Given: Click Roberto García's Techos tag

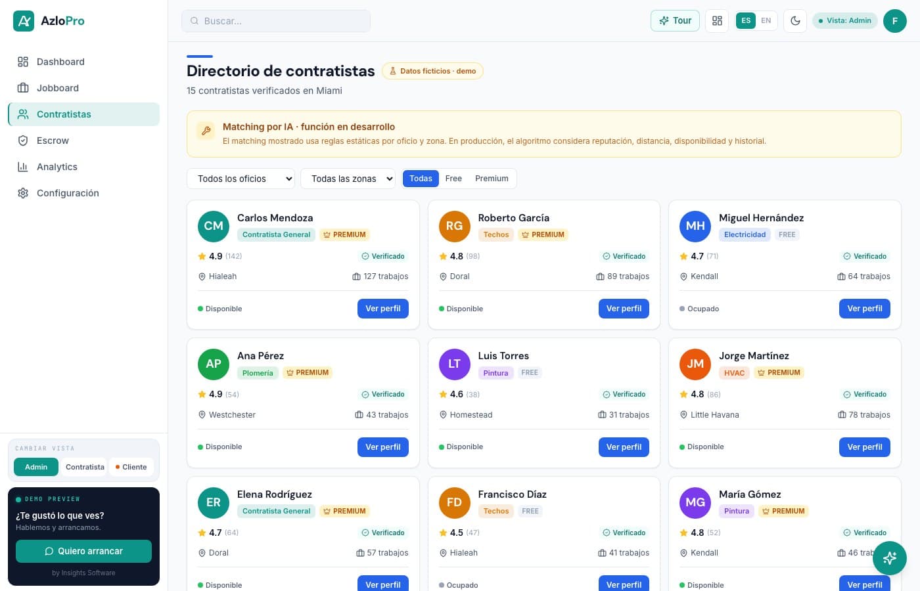Looking at the screenshot, I should click(x=496, y=234).
